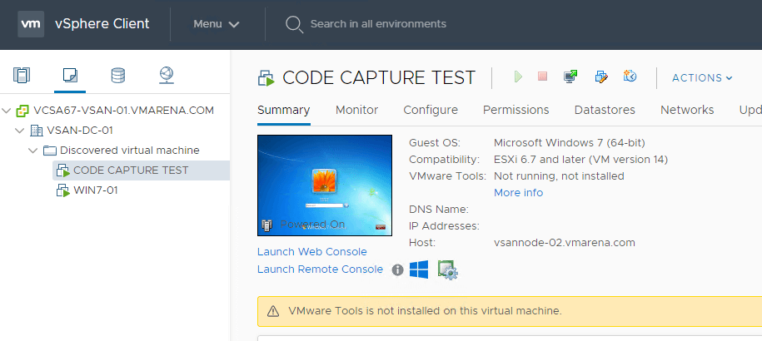Click the VM icon beside the title

[266, 78]
